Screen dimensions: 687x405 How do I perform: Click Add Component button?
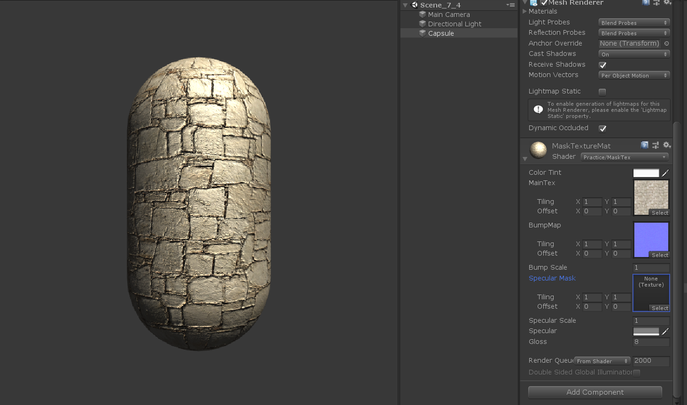click(595, 392)
